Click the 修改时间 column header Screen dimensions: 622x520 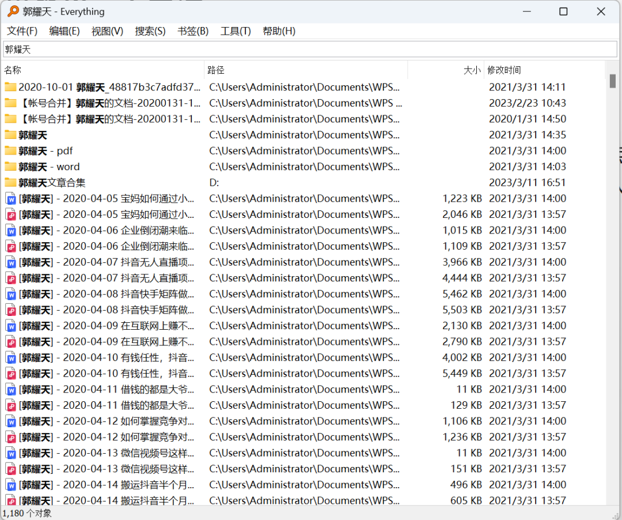[x=504, y=70]
